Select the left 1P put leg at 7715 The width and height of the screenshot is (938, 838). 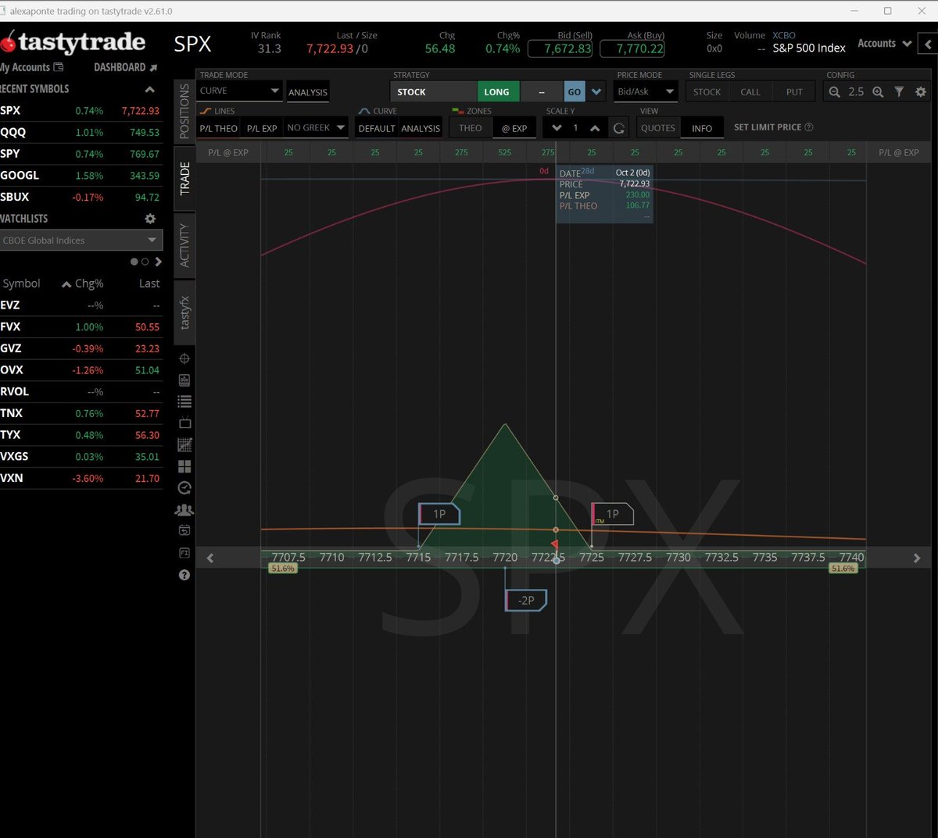pos(439,514)
